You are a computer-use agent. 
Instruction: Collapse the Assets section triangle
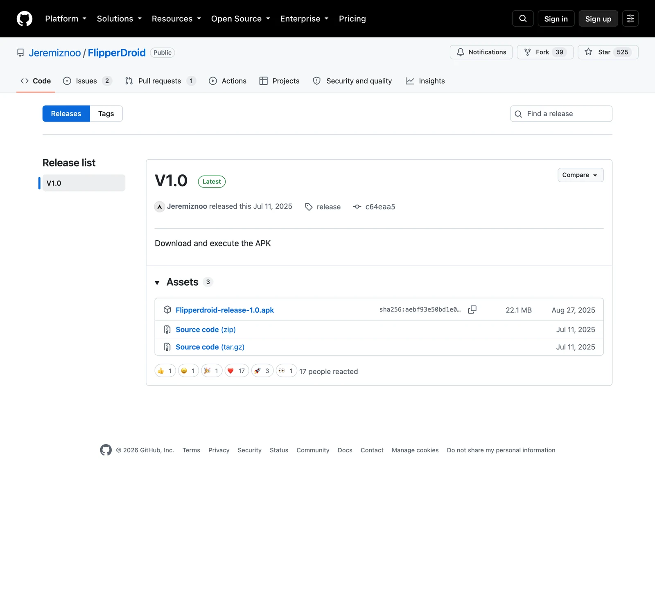(157, 282)
